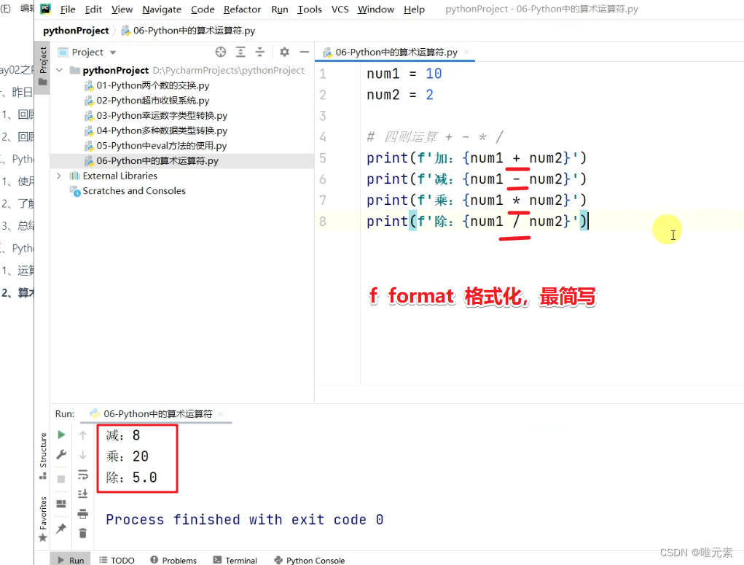Image resolution: width=744 pixels, height=565 pixels.
Task: Open the Window menu
Action: click(376, 9)
